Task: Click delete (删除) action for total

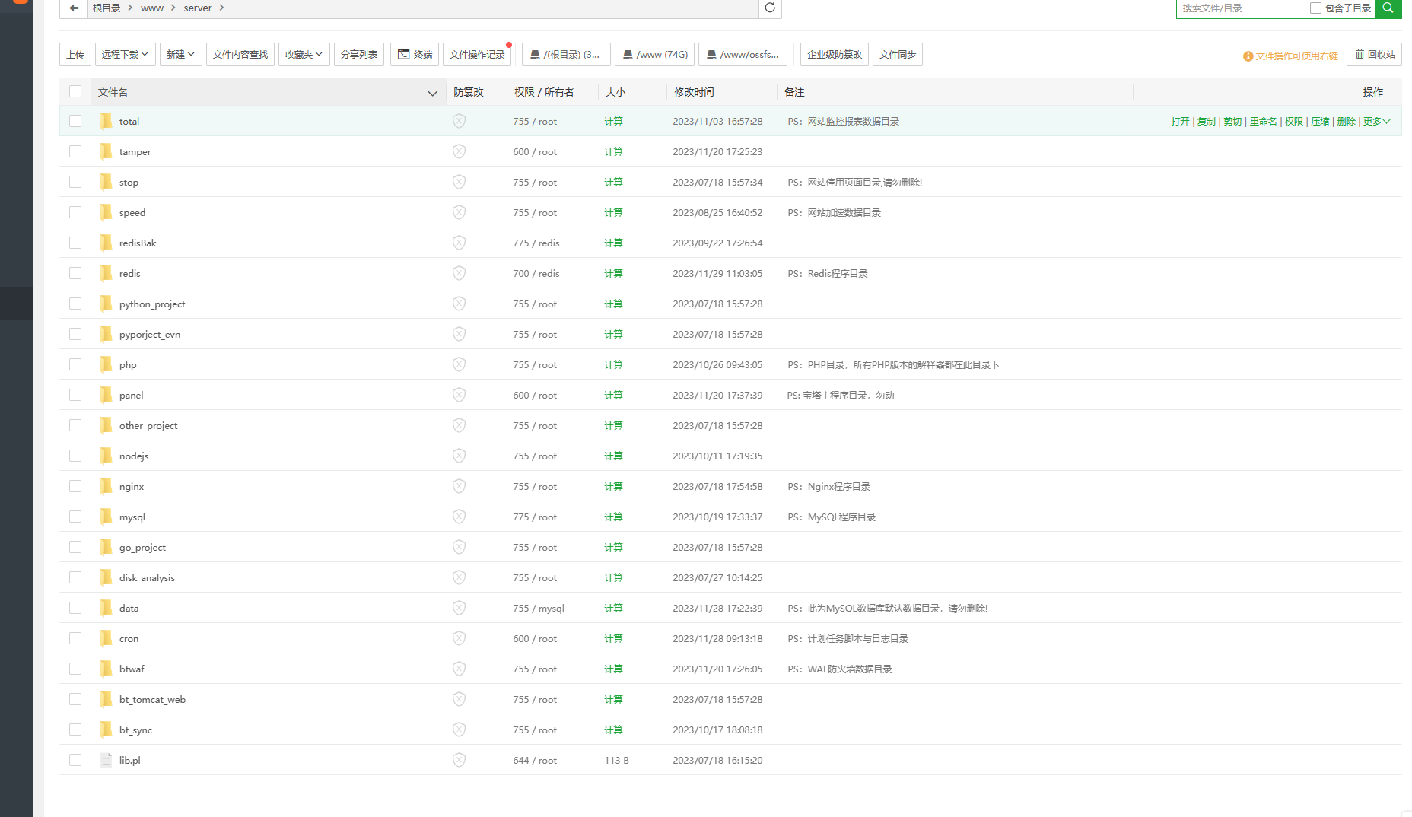Action: [x=1346, y=121]
